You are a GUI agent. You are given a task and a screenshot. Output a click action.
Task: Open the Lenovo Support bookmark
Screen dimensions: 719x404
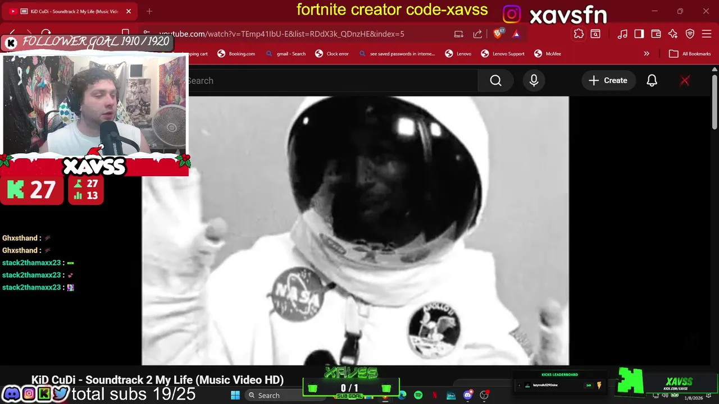coord(503,54)
